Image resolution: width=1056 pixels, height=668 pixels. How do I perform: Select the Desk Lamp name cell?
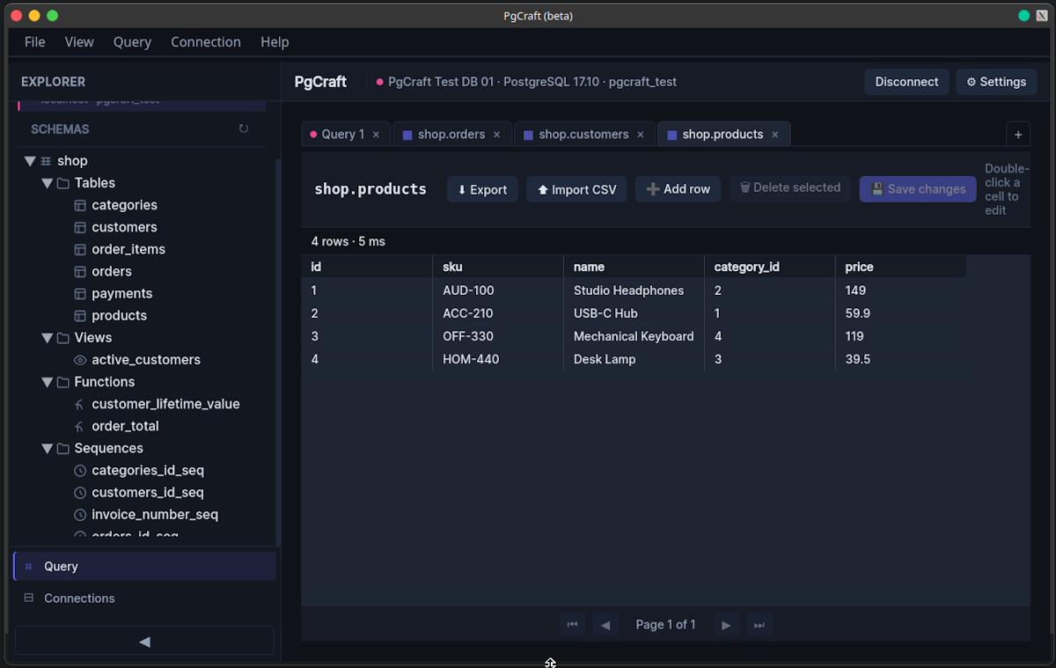pos(634,359)
